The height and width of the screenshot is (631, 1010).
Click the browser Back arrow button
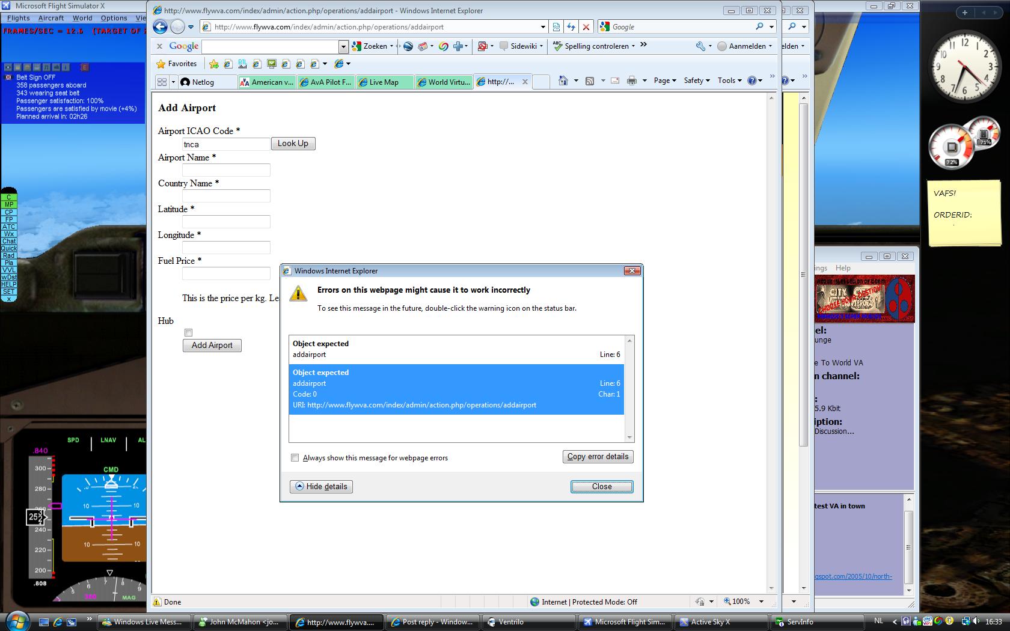(160, 26)
